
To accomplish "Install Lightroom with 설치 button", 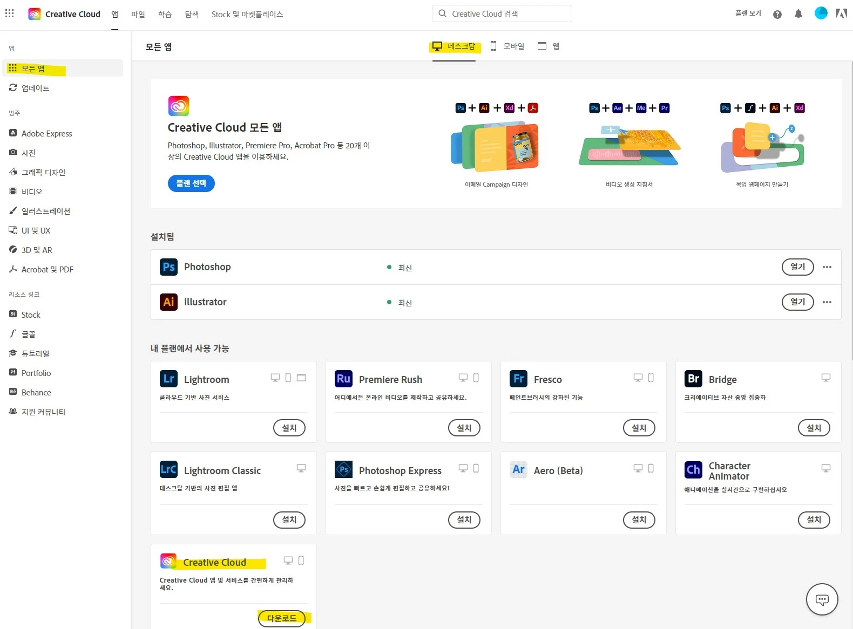I will (x=289, y=428).
